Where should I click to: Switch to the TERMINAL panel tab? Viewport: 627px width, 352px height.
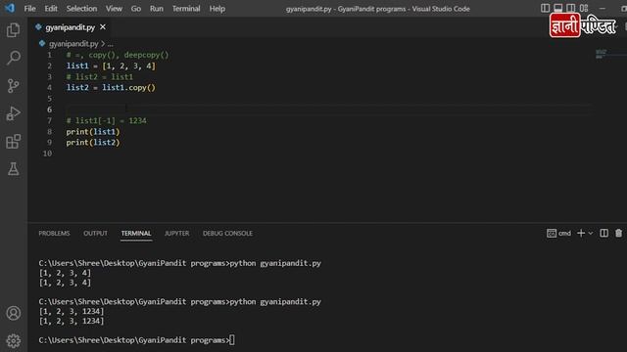coord(136,234)
